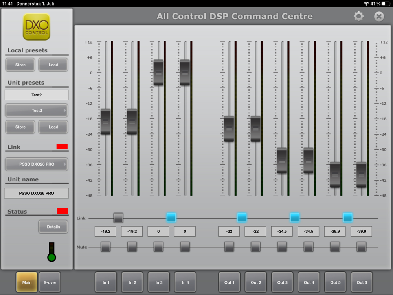The width and height of the screenshot is (393, 295).
Task: Open the Out 3 channel page
Action: (x=283, y=282)
